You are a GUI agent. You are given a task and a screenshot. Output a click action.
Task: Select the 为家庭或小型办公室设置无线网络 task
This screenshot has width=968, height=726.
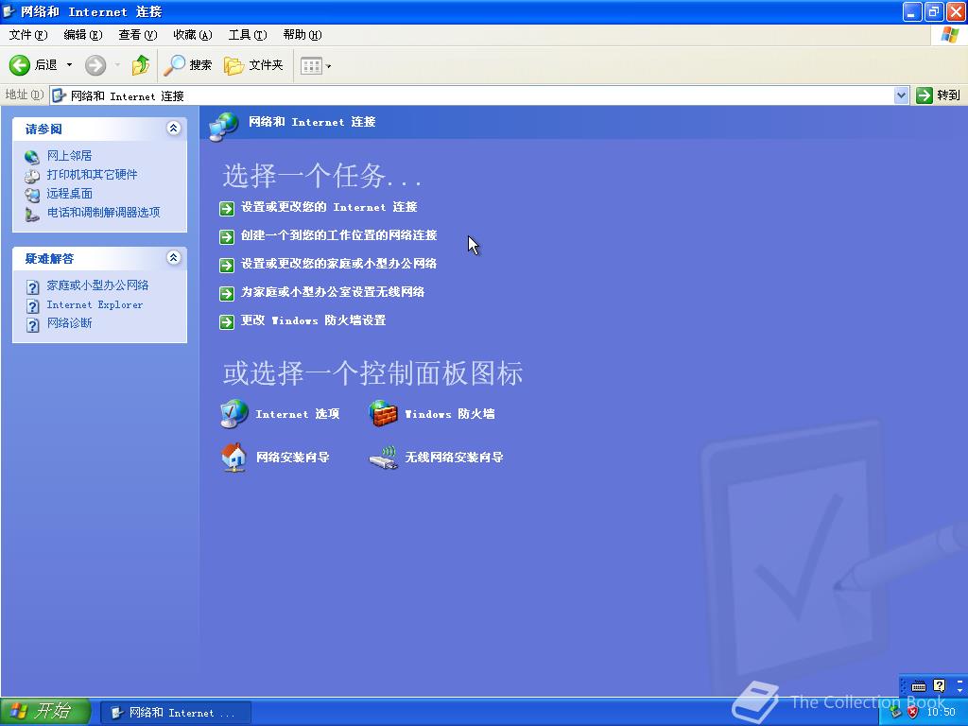coord(333,292)
